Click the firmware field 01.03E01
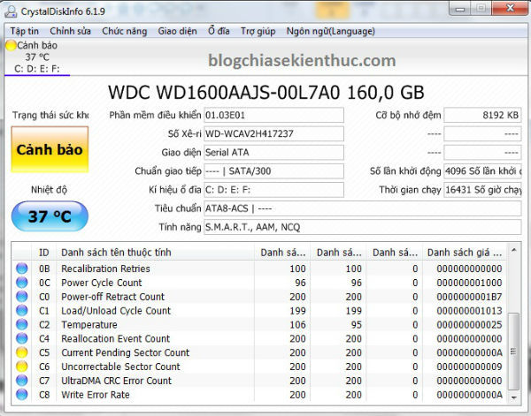This screenshot has height=416, width=531. click(x=273, y=115)
